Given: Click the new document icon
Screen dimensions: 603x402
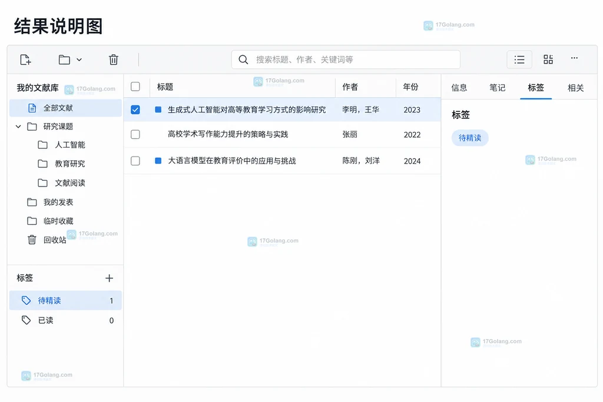Looking at the screenshot, I should click(25, 59).
